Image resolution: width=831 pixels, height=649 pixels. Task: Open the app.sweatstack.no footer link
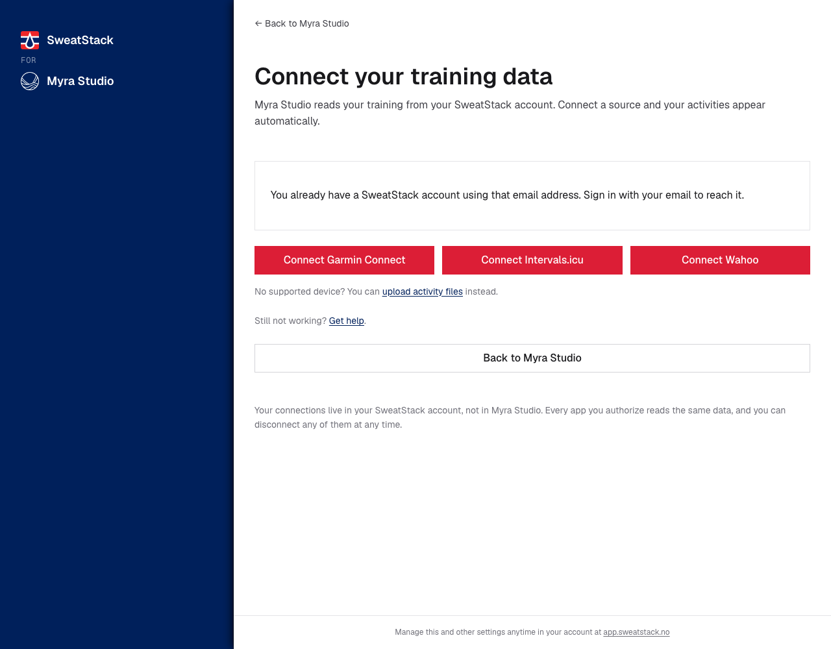coord(636,632)
